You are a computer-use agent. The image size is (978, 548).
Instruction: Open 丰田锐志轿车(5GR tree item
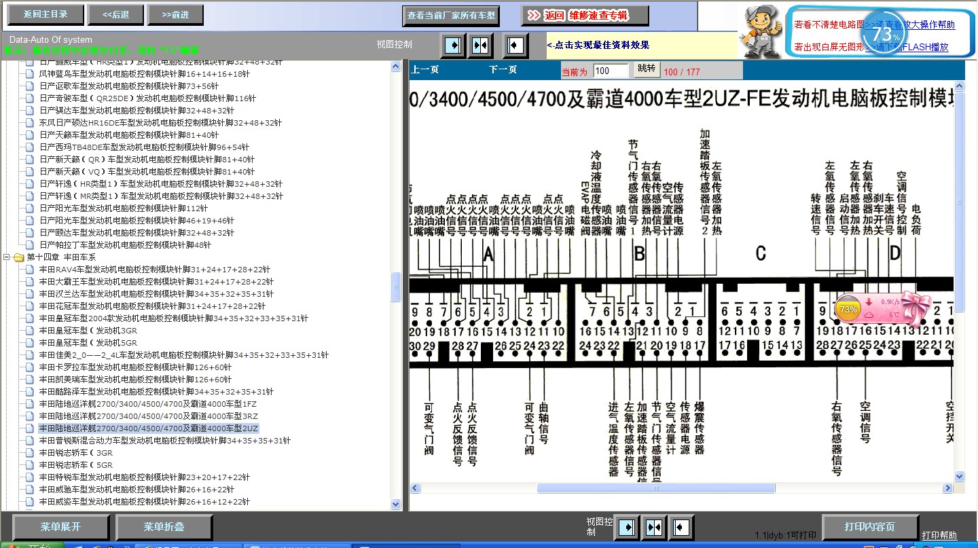click(x=76, y=465)
